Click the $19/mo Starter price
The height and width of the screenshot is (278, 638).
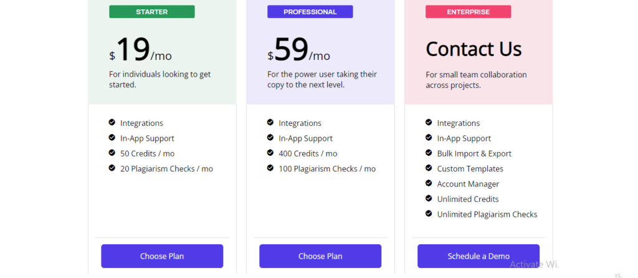(140, 50)
